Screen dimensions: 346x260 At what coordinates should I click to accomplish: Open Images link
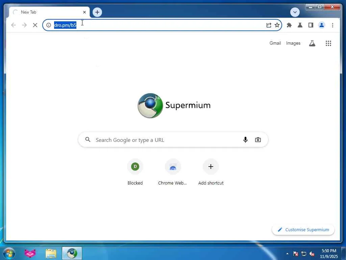pos(293,43)
